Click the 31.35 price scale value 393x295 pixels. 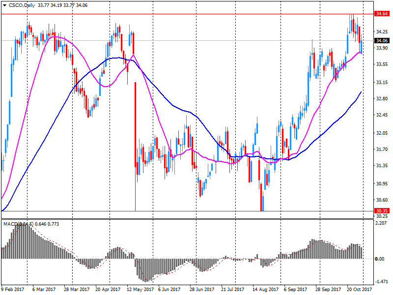(382, 166)
